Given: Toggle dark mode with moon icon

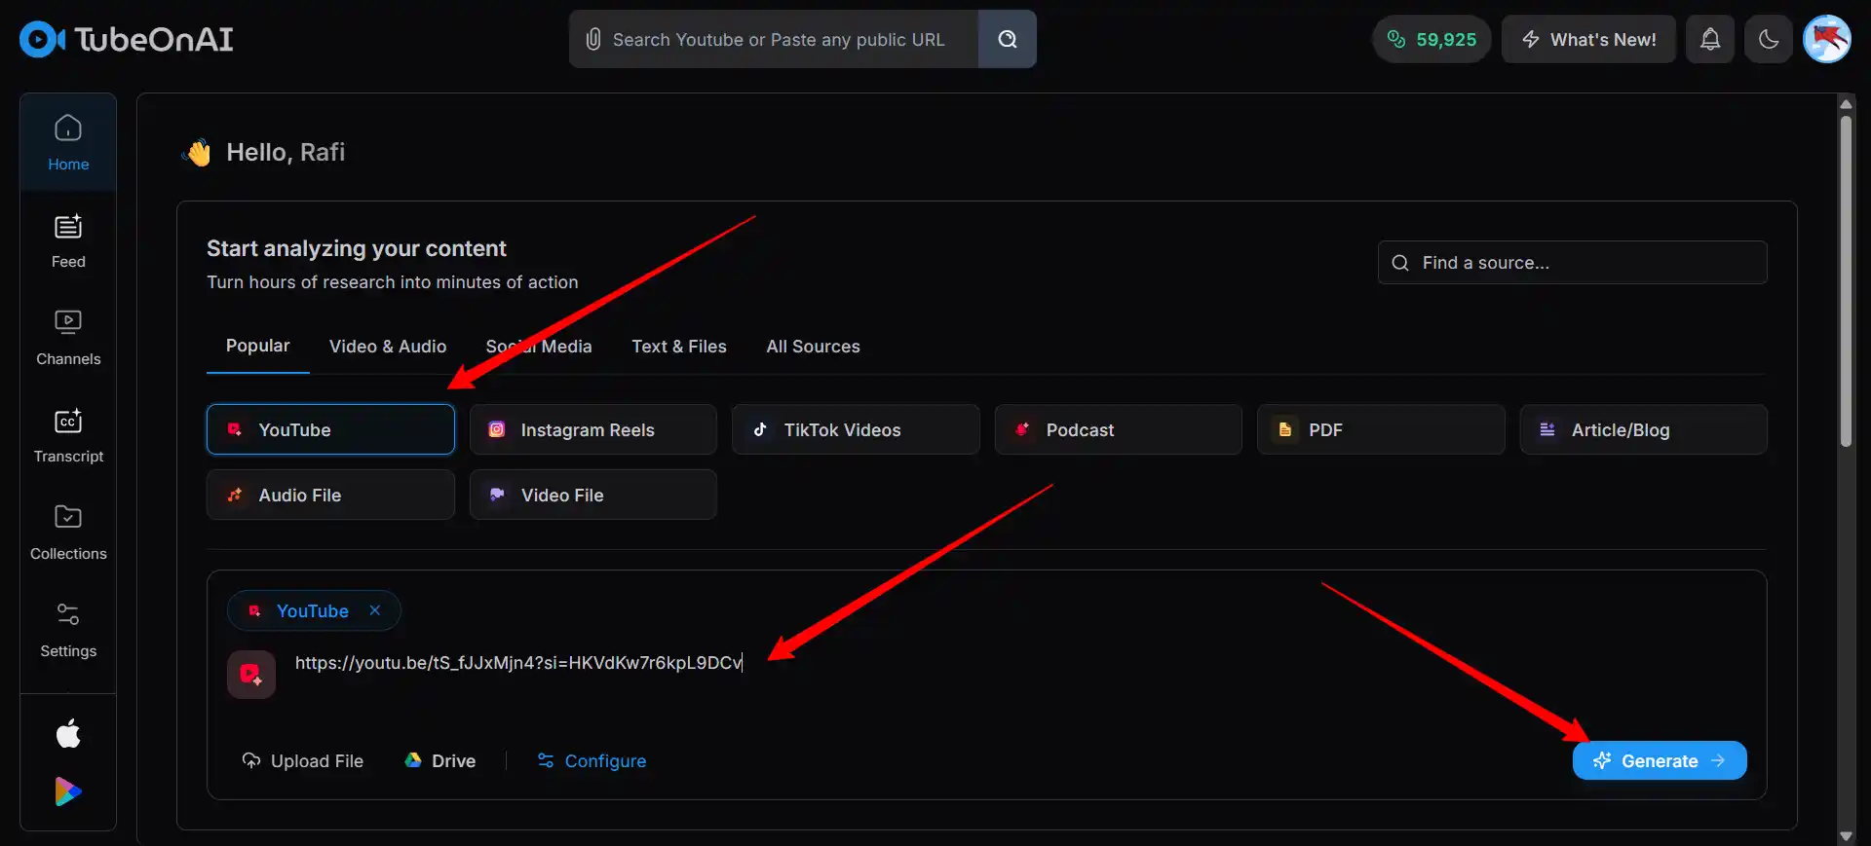Looking at the screenshot, I should click(1769, 39).
